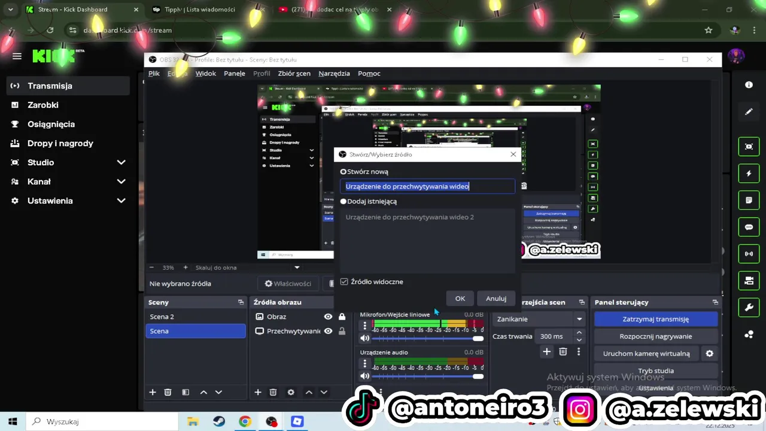Open the Kick hamburger menu
The height and width of the screenshot is (431, 766).
(x=17, y=56)
